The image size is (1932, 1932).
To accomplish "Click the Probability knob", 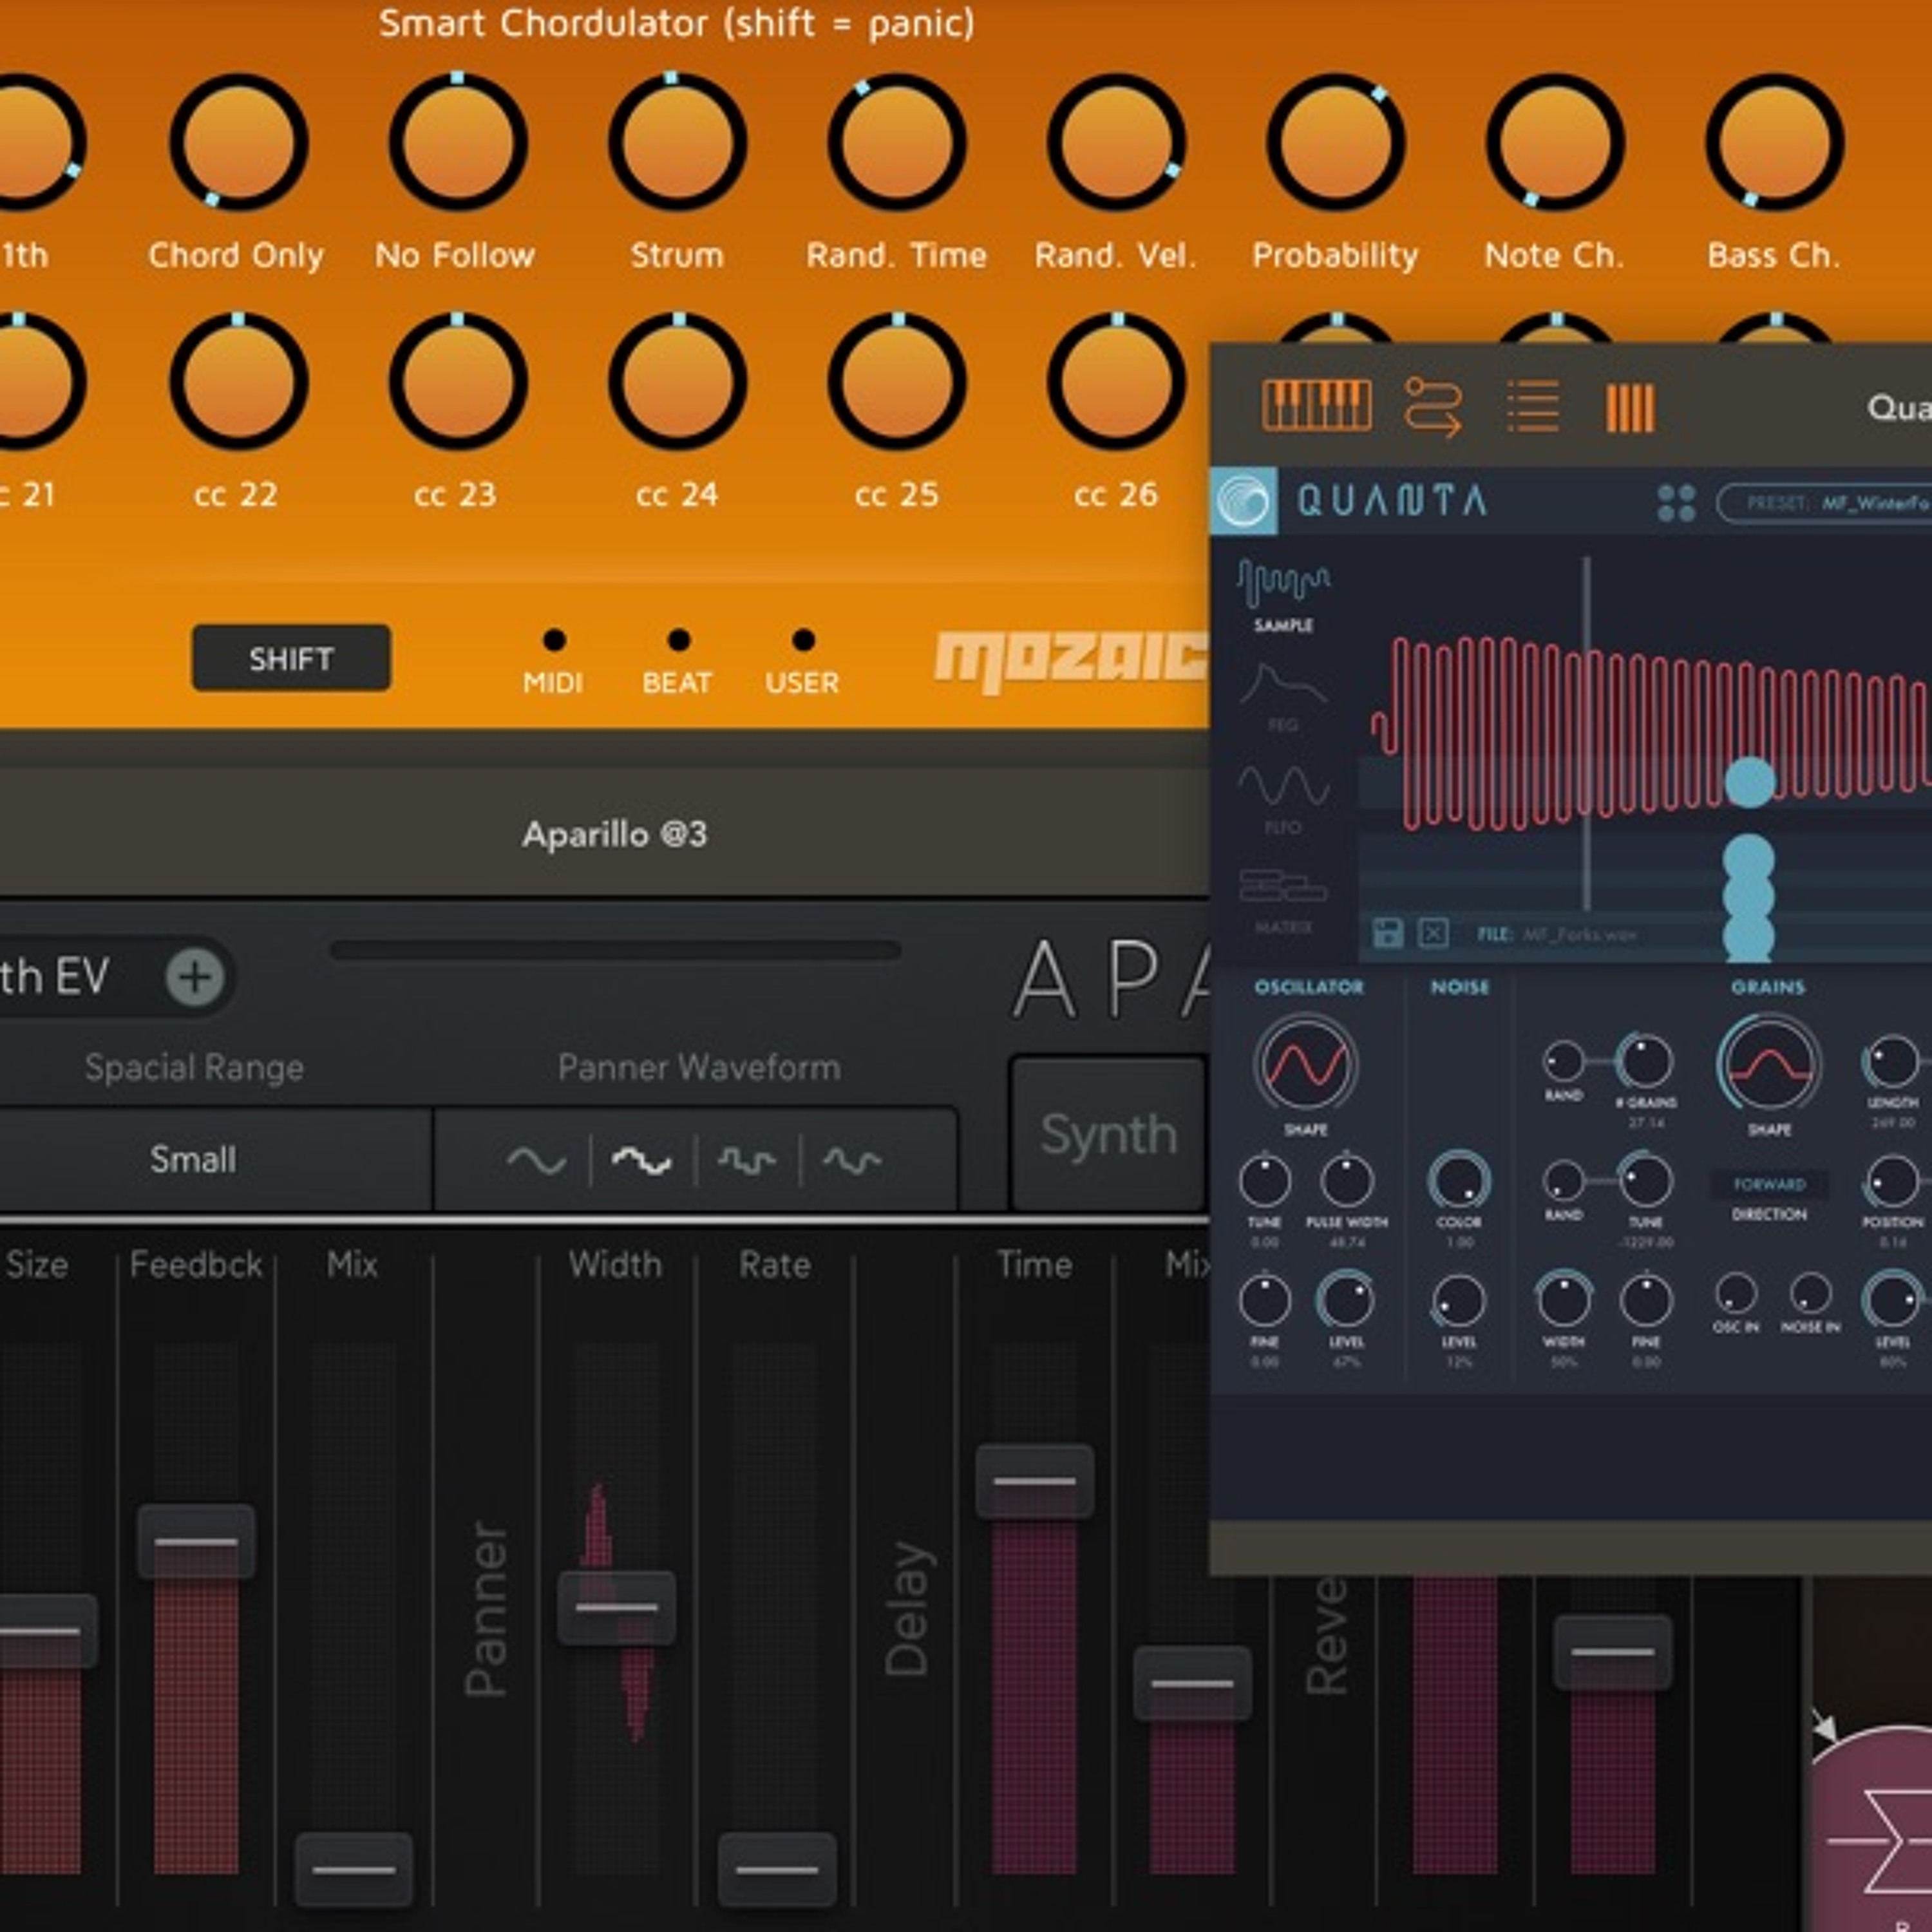I will 1336,142.
